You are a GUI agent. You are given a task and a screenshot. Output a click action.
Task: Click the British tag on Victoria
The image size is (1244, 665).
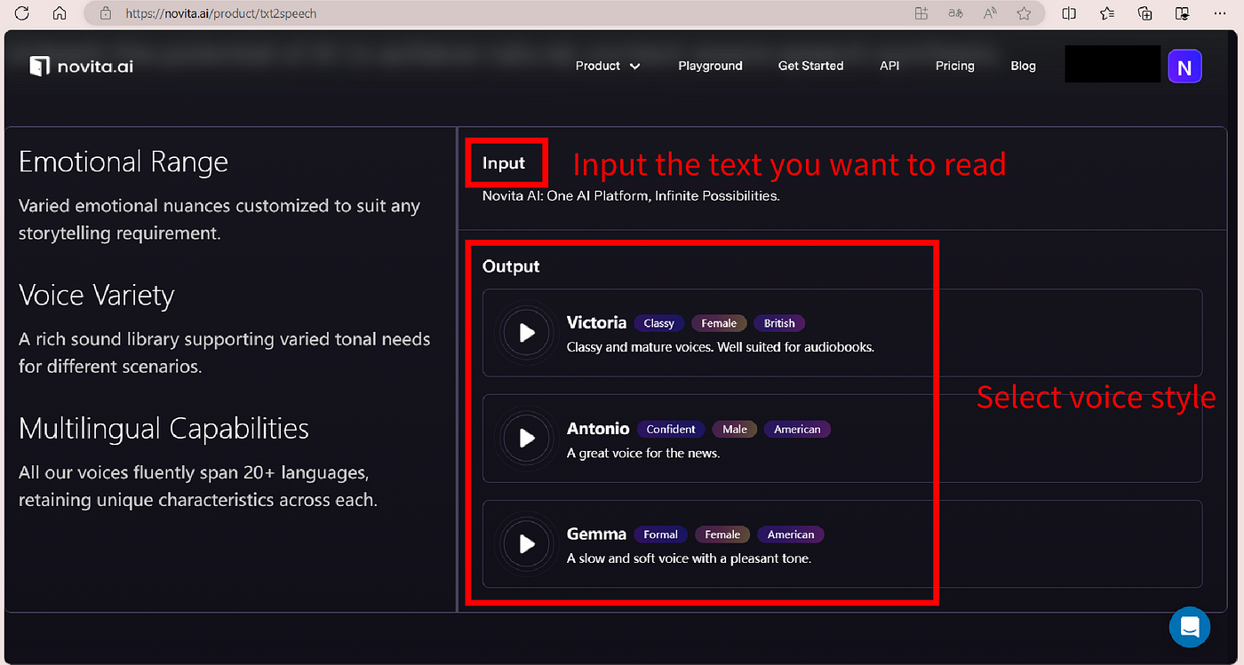[779, 323]
